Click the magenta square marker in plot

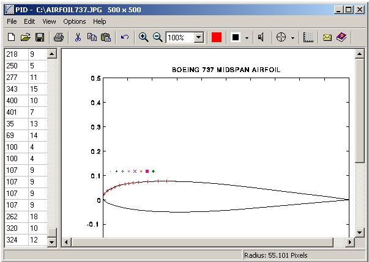point(147,172)
